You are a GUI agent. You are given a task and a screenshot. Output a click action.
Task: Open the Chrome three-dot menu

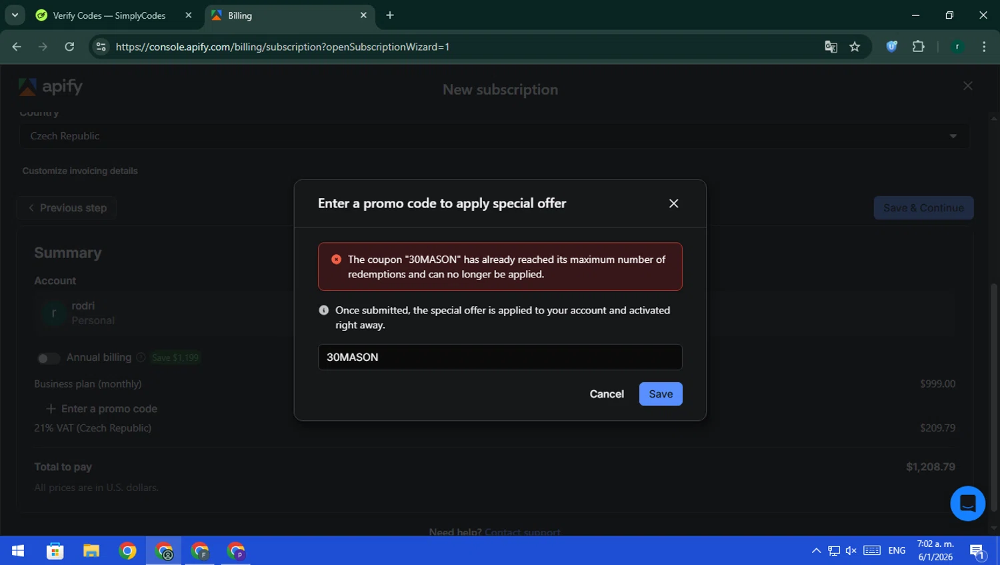984,47
